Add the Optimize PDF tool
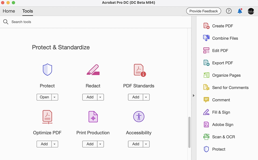The image size is (258, 160). 44,144
